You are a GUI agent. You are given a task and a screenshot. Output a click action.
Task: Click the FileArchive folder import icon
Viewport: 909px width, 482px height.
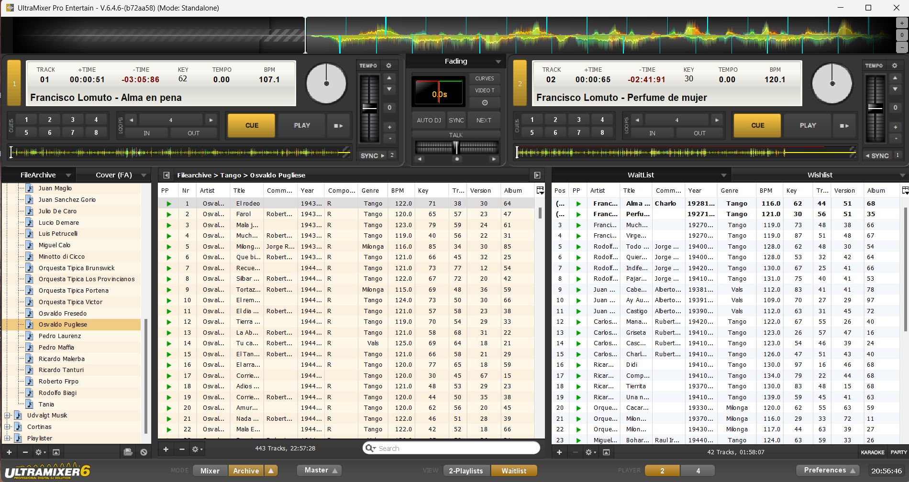point(128,452)
